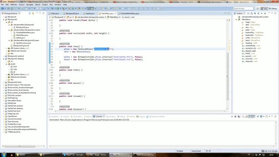This screenshot has width=279, height=157.
Task: Toggle Mark Occurrences in the toolbar
Action: point(92,9)
